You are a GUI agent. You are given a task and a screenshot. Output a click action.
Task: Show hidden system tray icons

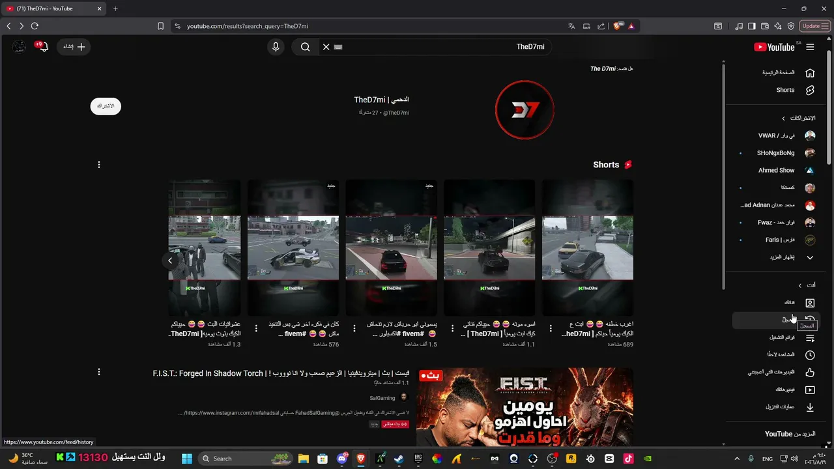pyautogui.click(x=737, y=459)
